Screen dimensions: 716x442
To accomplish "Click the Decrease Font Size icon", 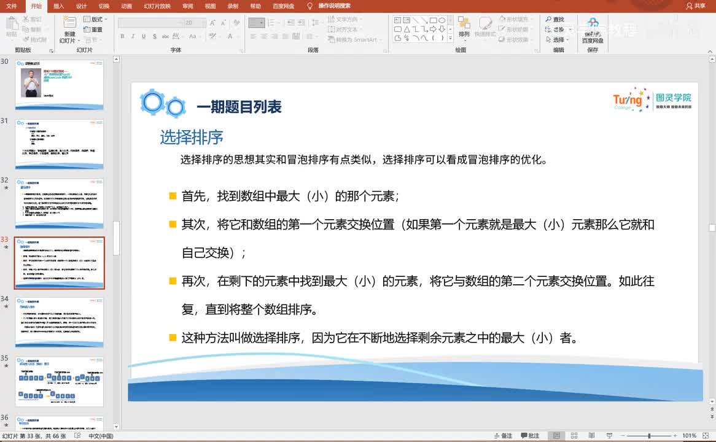I will coord(224,22).
